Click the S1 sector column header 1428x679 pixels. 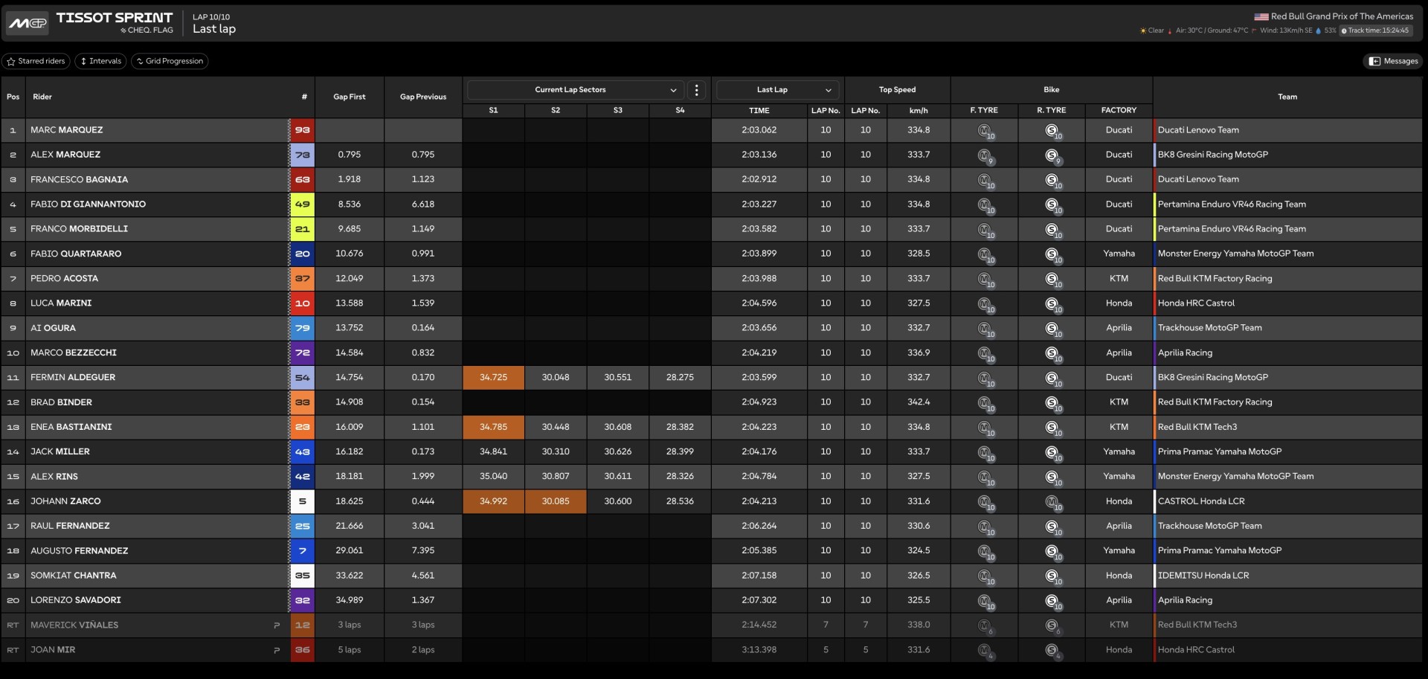493,110
